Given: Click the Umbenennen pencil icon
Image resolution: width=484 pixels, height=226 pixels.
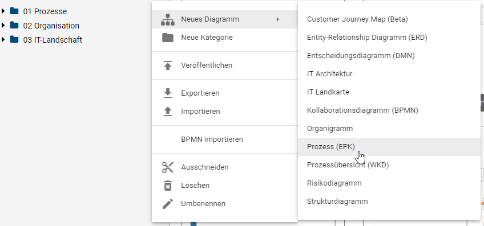Looking at the screenshot, I should click(x=168, y=204).
